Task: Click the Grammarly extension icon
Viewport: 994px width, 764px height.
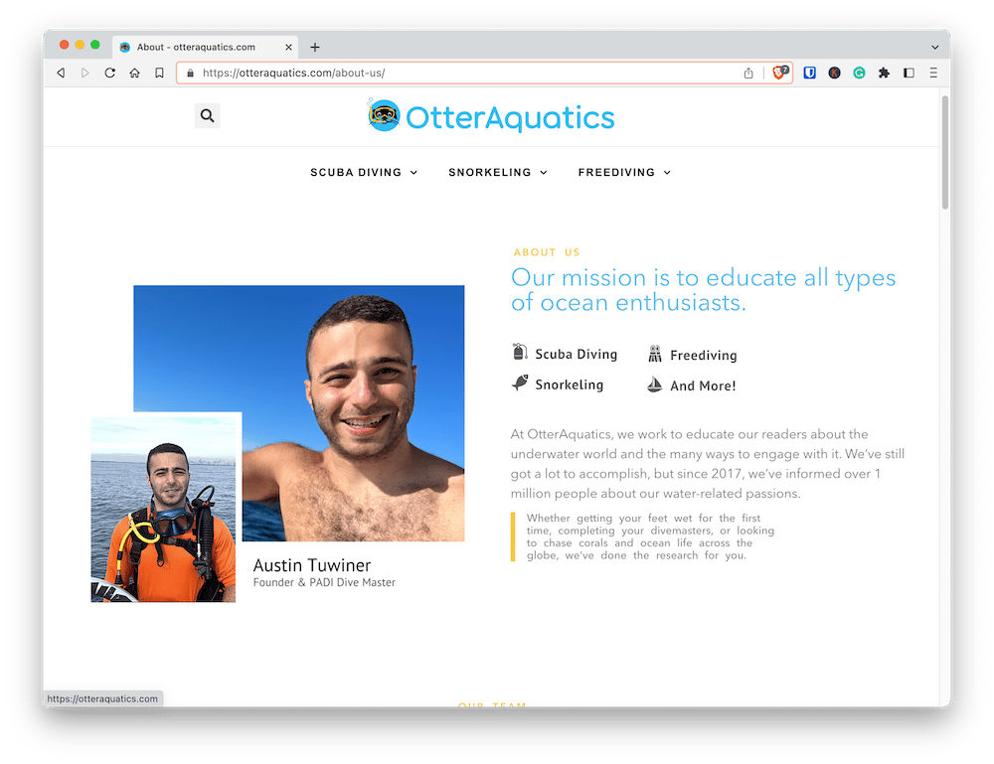Action: click(859, 73)
